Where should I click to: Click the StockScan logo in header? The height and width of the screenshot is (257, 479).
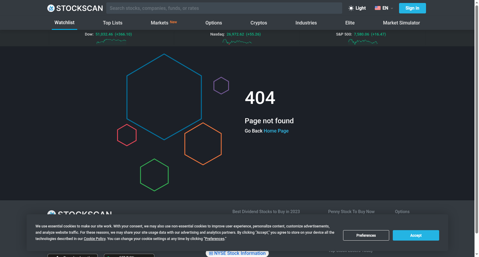click(x=75, y=8)
